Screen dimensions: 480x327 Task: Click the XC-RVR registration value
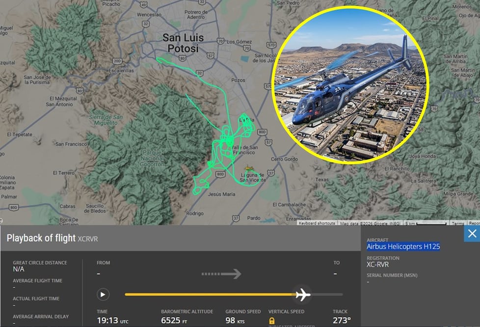point(377,265)
